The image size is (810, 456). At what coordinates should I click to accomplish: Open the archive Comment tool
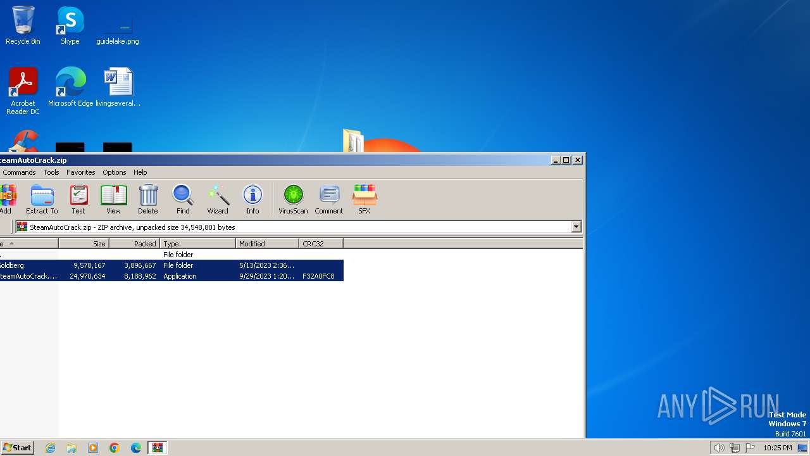pos(329,199)
